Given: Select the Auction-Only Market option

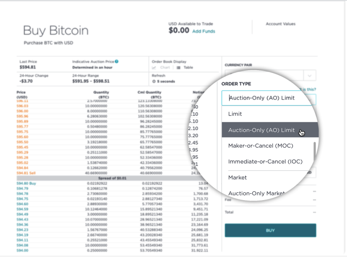Looking at the screenshot, I should (x=256, y=193).
